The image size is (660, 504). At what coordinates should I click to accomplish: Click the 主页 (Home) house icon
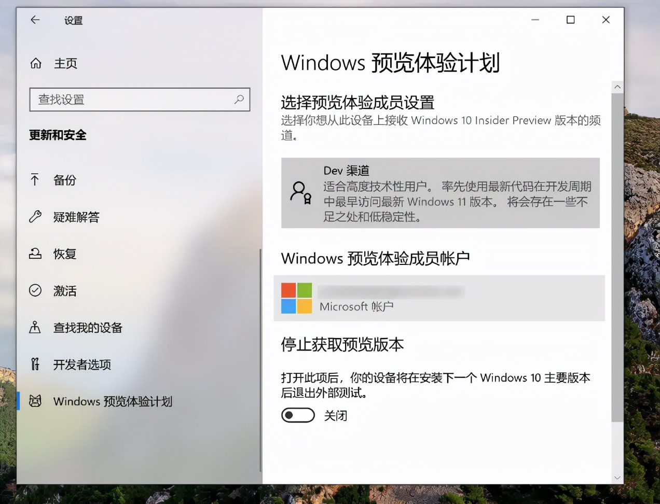pyautogui.click(x=35, y=63)
